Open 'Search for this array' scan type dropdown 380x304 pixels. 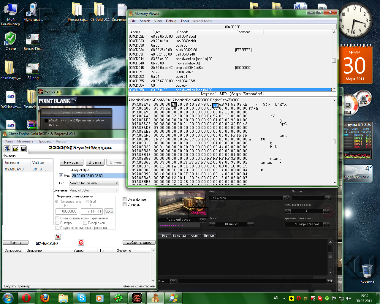click(94, 183)
